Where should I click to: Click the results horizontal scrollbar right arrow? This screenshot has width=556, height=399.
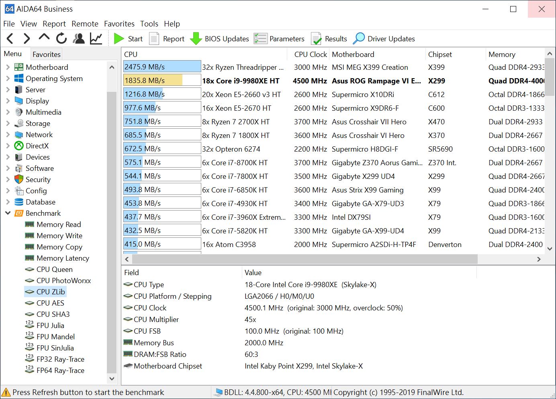click(539, 259)
